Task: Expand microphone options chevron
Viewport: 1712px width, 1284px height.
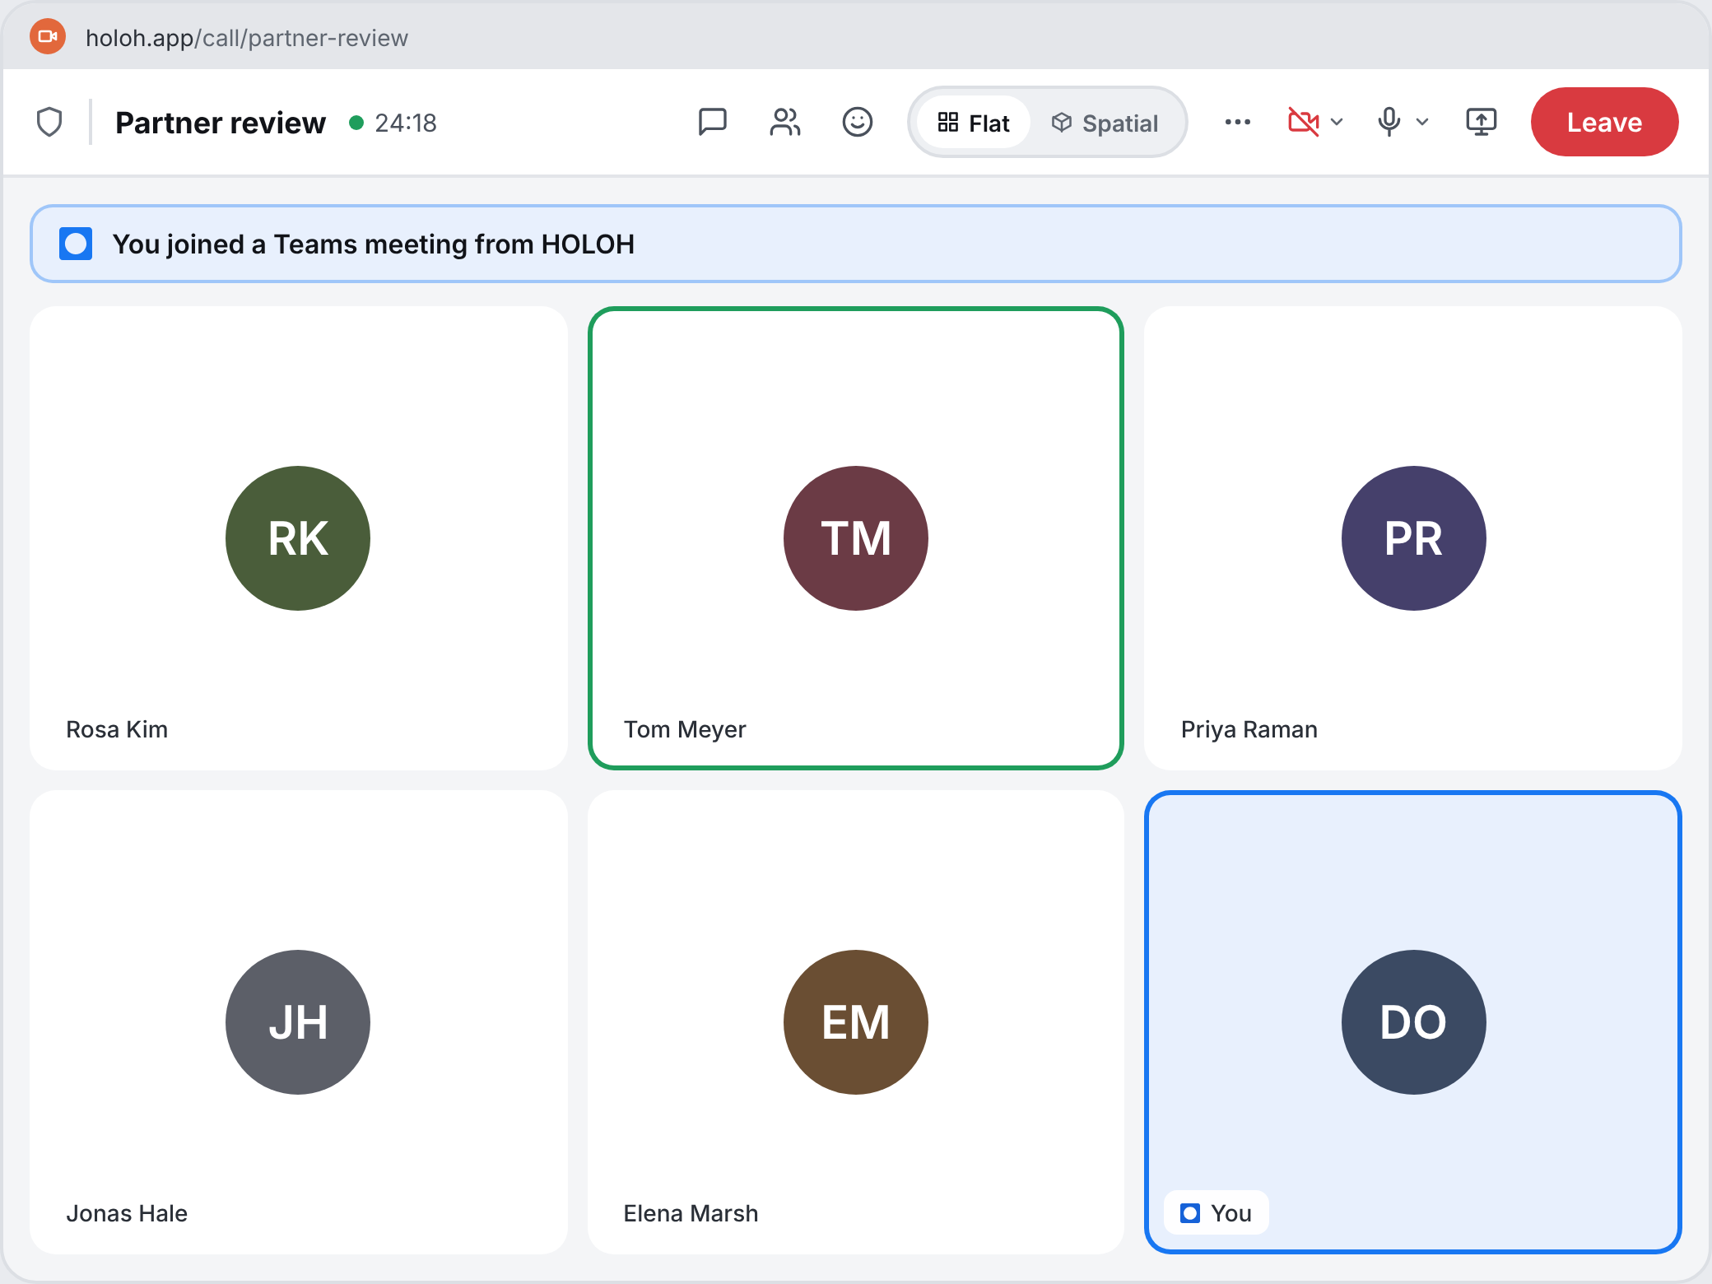Action: [1422, 122]
